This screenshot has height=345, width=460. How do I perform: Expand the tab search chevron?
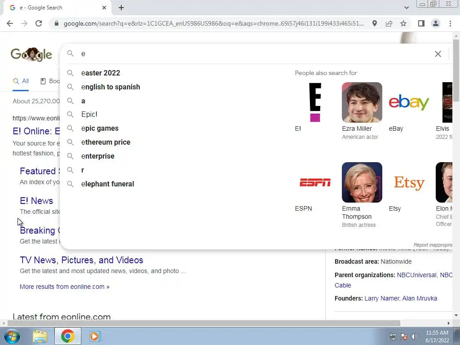406,8
